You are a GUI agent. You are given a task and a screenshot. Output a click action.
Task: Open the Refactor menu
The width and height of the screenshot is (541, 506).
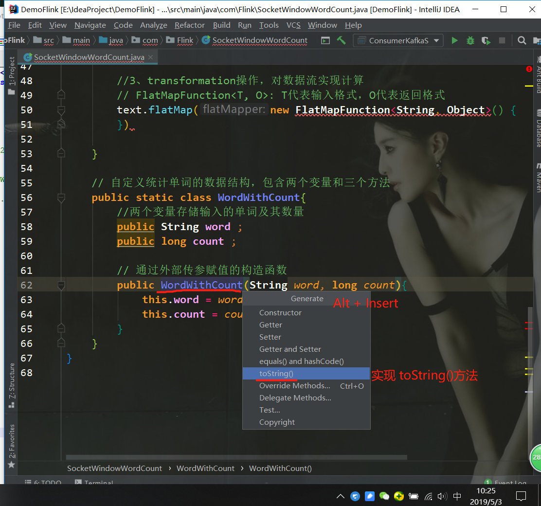coord(189,25)
